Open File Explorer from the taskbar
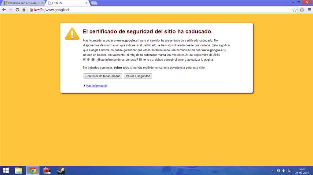313x175 pixels. [x=19, y=170]
